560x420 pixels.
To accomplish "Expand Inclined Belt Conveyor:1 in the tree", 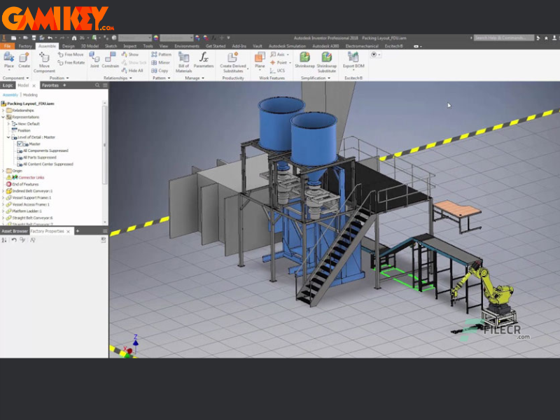I will [3, 190].
